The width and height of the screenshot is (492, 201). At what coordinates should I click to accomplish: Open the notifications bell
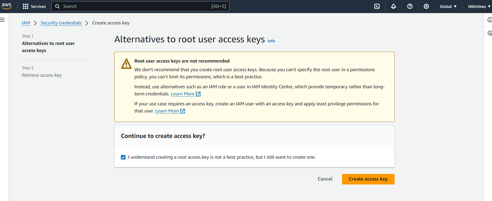click(393, 6)
